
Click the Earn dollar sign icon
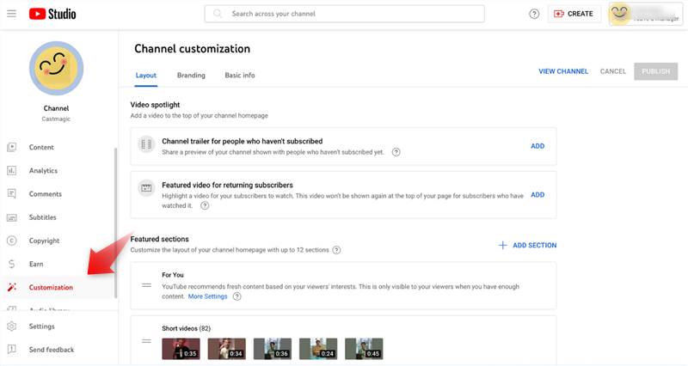(x=12, y=264)
